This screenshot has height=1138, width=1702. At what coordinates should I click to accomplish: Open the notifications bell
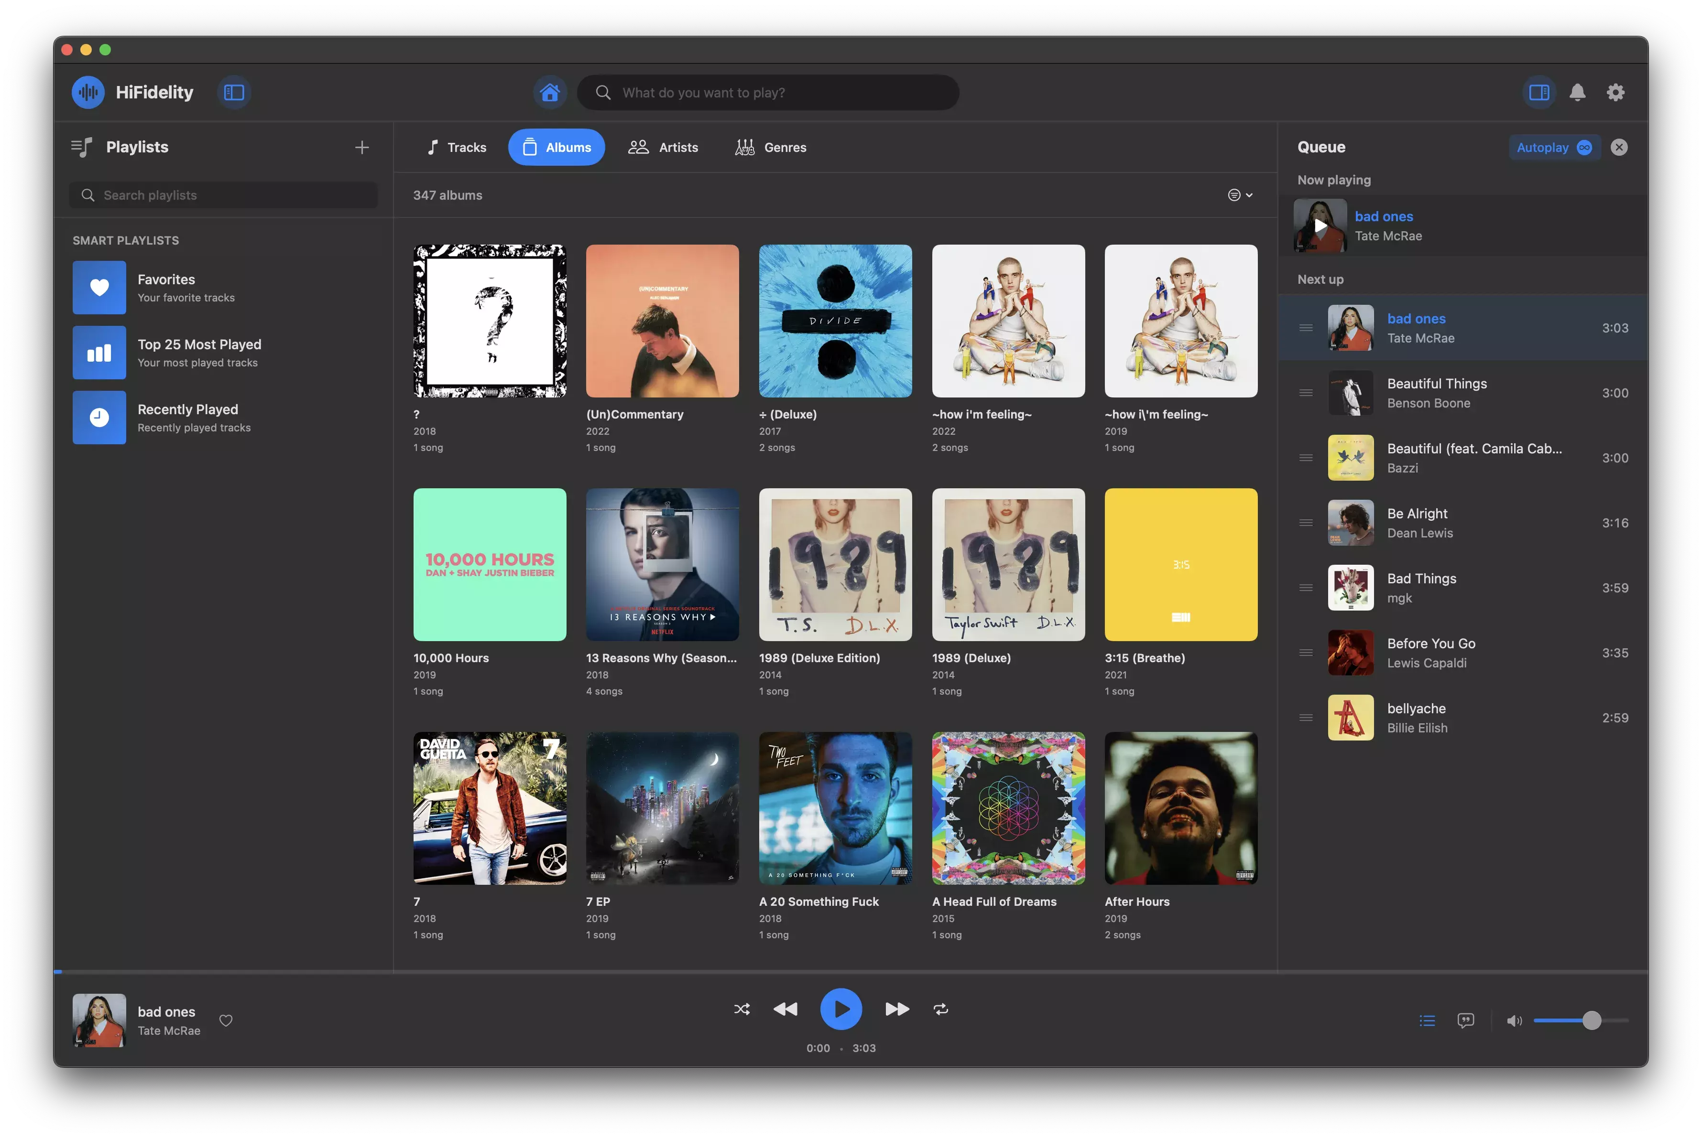1577,93
